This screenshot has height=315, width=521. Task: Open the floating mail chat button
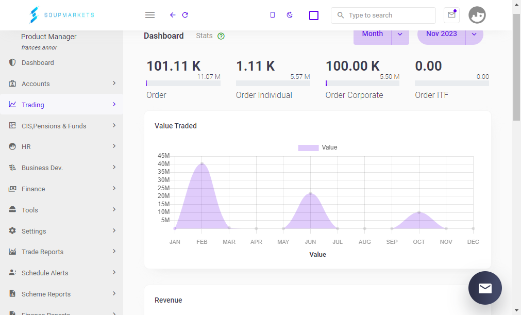(x=485, y=288)
